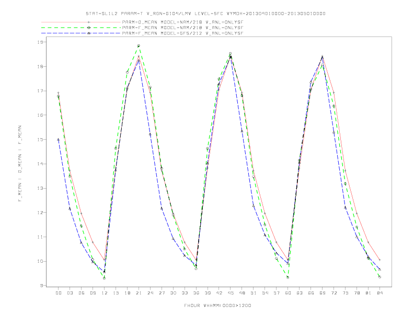Image resolution: width=414 pixels, height=319 pixels.
Task: Select the PARM=F_MEAN MODEL=GFS/212 legend label
Action: click(x=182, y=33)
